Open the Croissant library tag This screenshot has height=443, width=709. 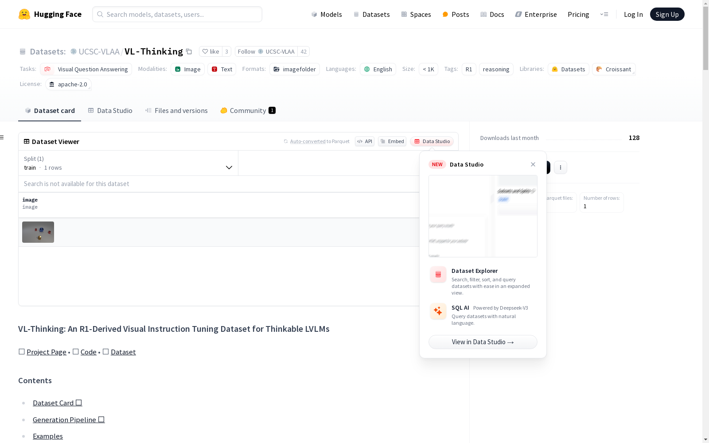tap(614, 69)
